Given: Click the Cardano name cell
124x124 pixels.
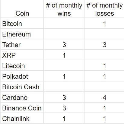Looking at the screenshot, I should 22,97.
